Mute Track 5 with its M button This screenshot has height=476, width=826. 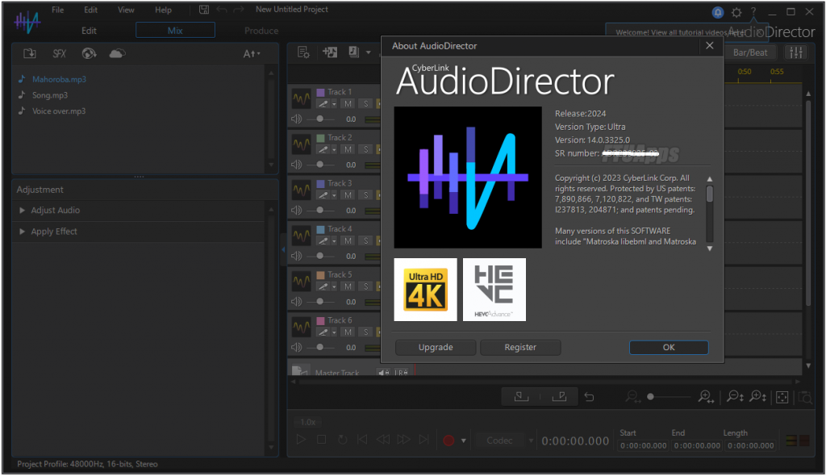point(348,286)
